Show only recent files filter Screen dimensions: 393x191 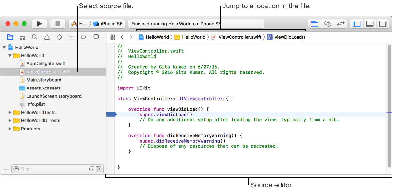[92, 169]
